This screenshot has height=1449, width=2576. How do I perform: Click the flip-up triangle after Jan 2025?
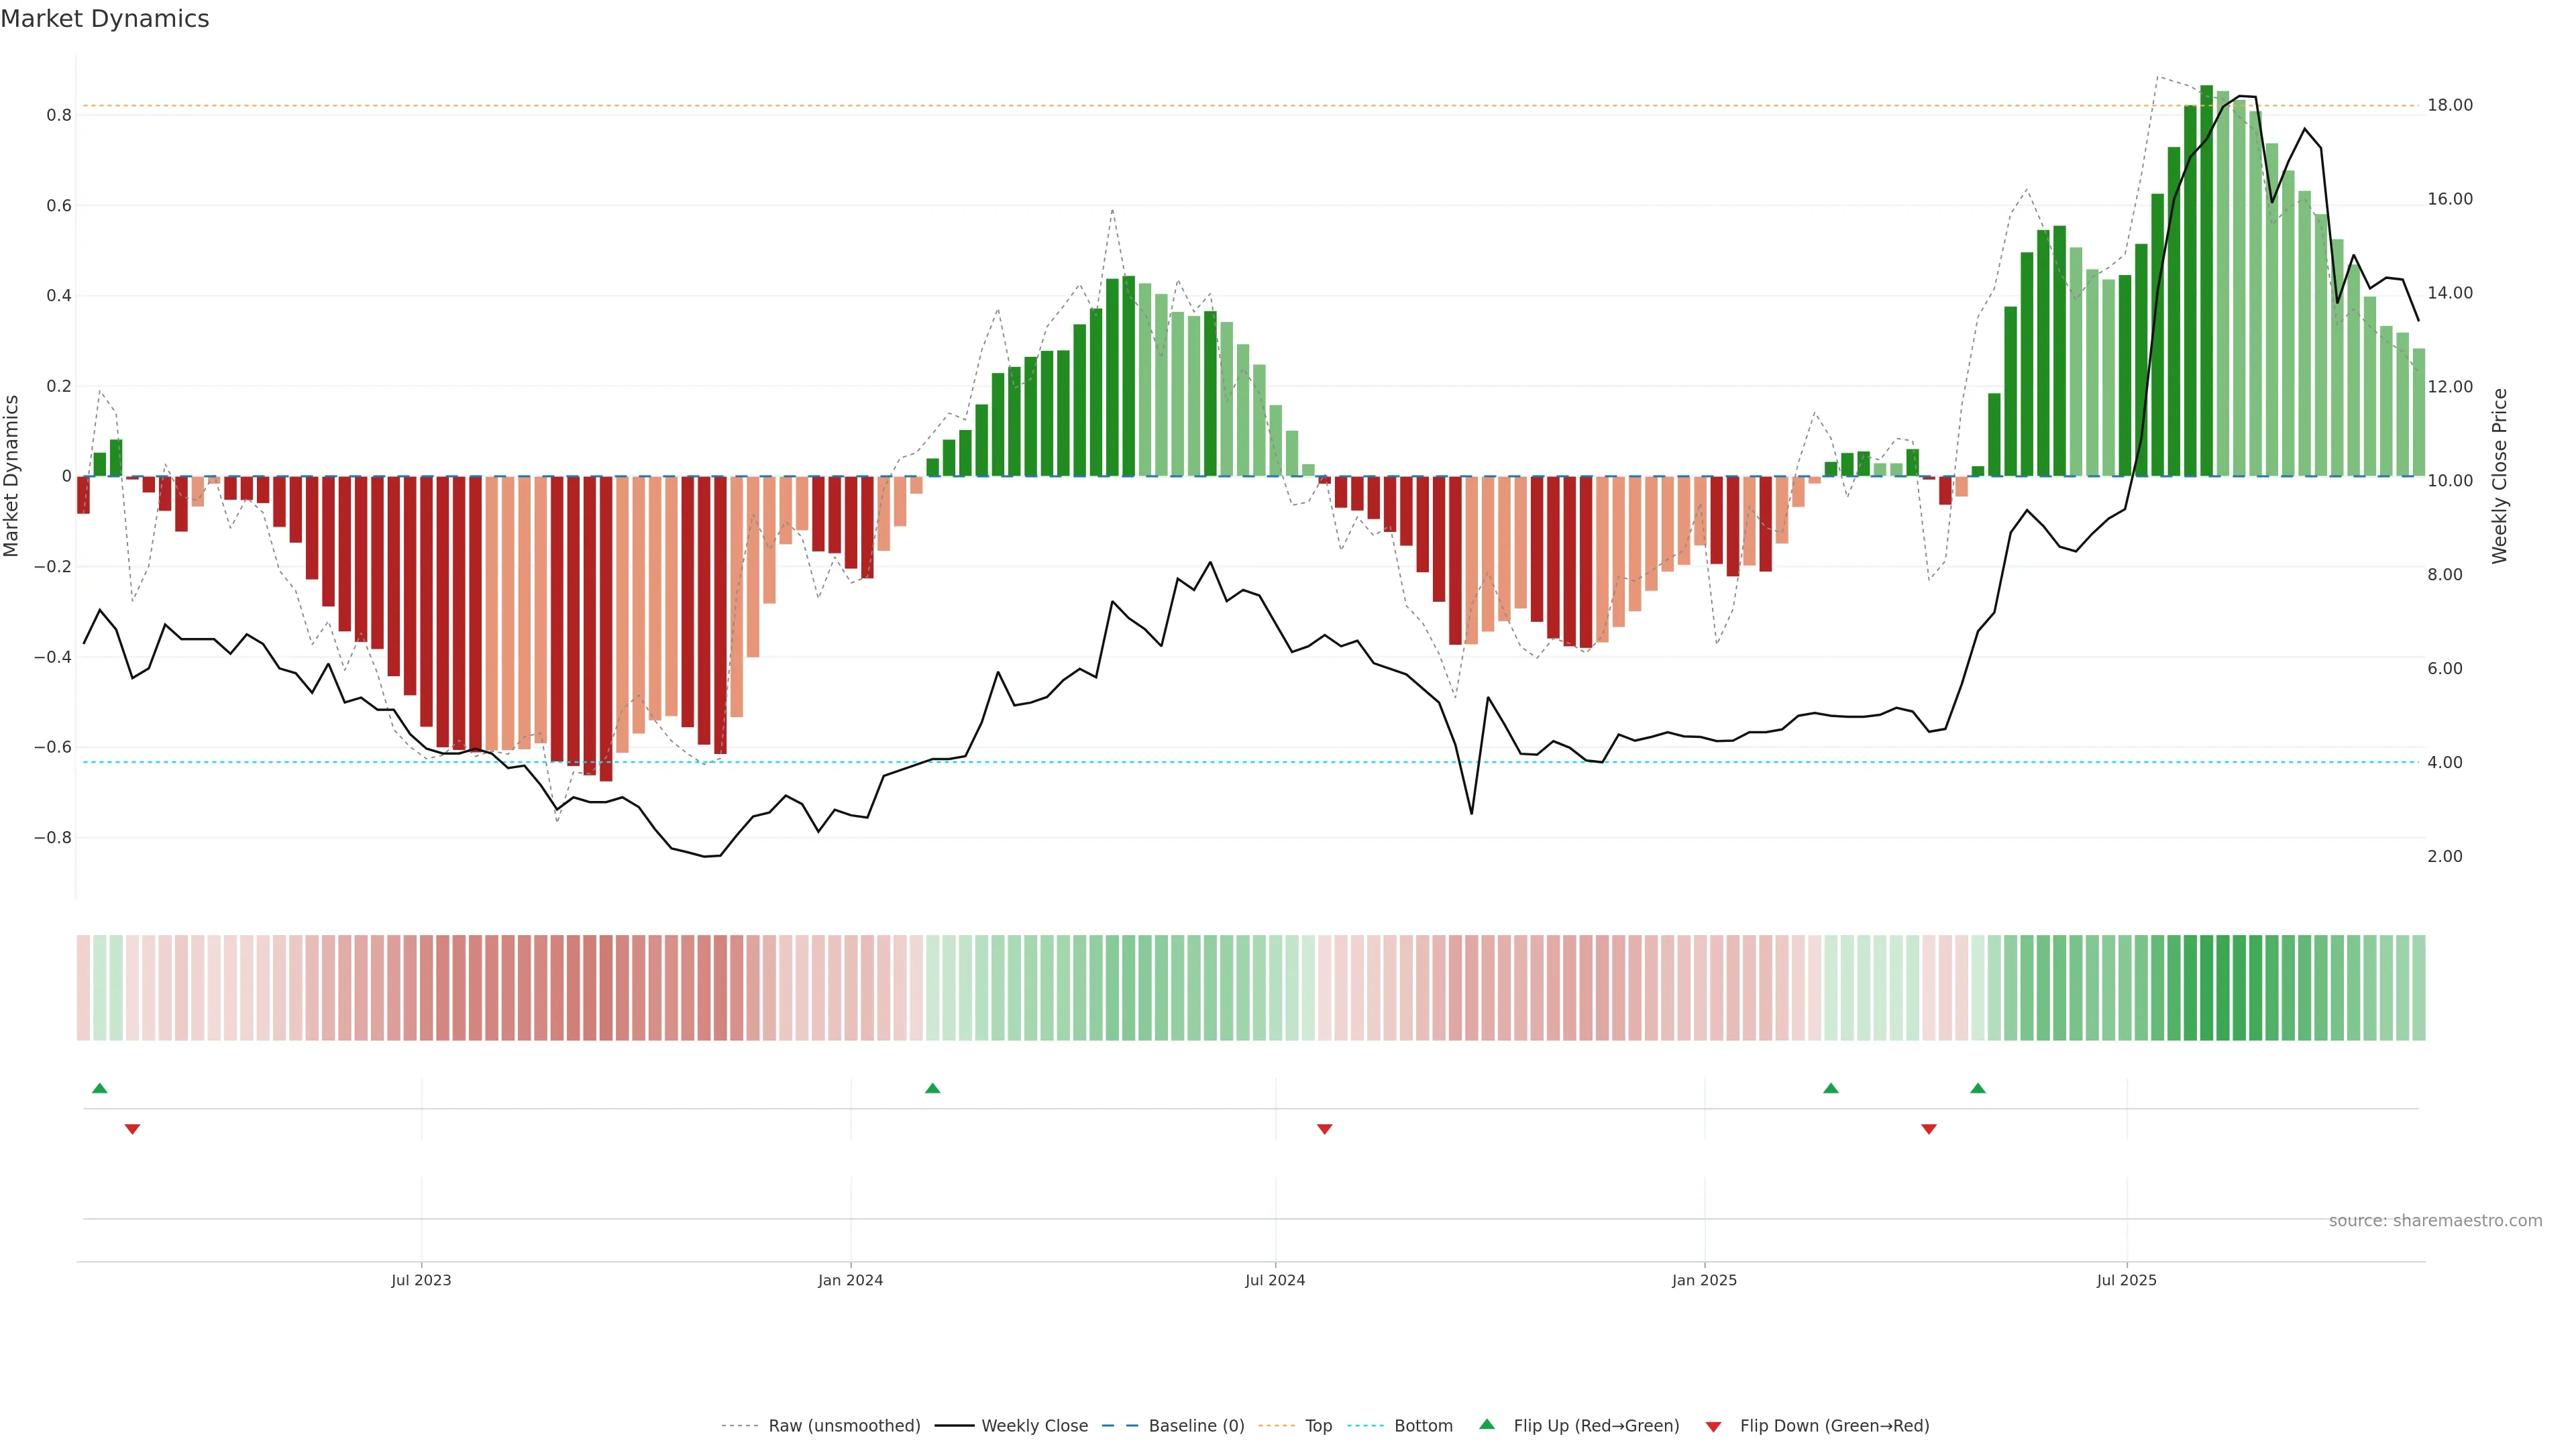click(x=1830, y=1088)
